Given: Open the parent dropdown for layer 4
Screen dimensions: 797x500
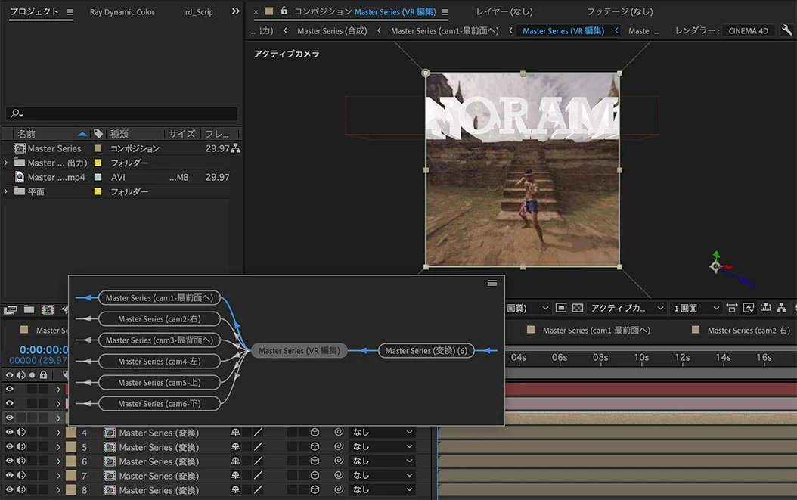Looking at the screenshot, I should (x=382, y=433).
